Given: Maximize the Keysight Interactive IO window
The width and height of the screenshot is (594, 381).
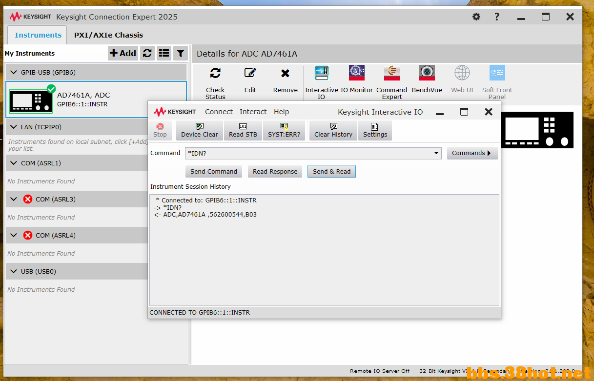Looking at the screenshot, I should (464, 112).
